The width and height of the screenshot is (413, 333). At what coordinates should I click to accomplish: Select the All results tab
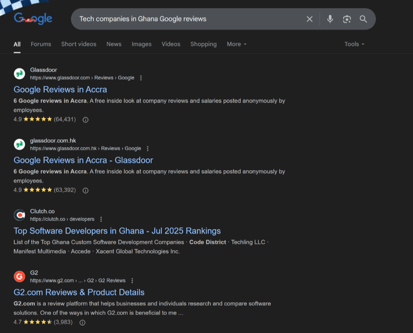[17, 44]
